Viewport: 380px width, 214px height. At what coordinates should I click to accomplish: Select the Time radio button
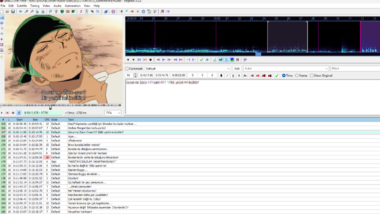point(284,76)
